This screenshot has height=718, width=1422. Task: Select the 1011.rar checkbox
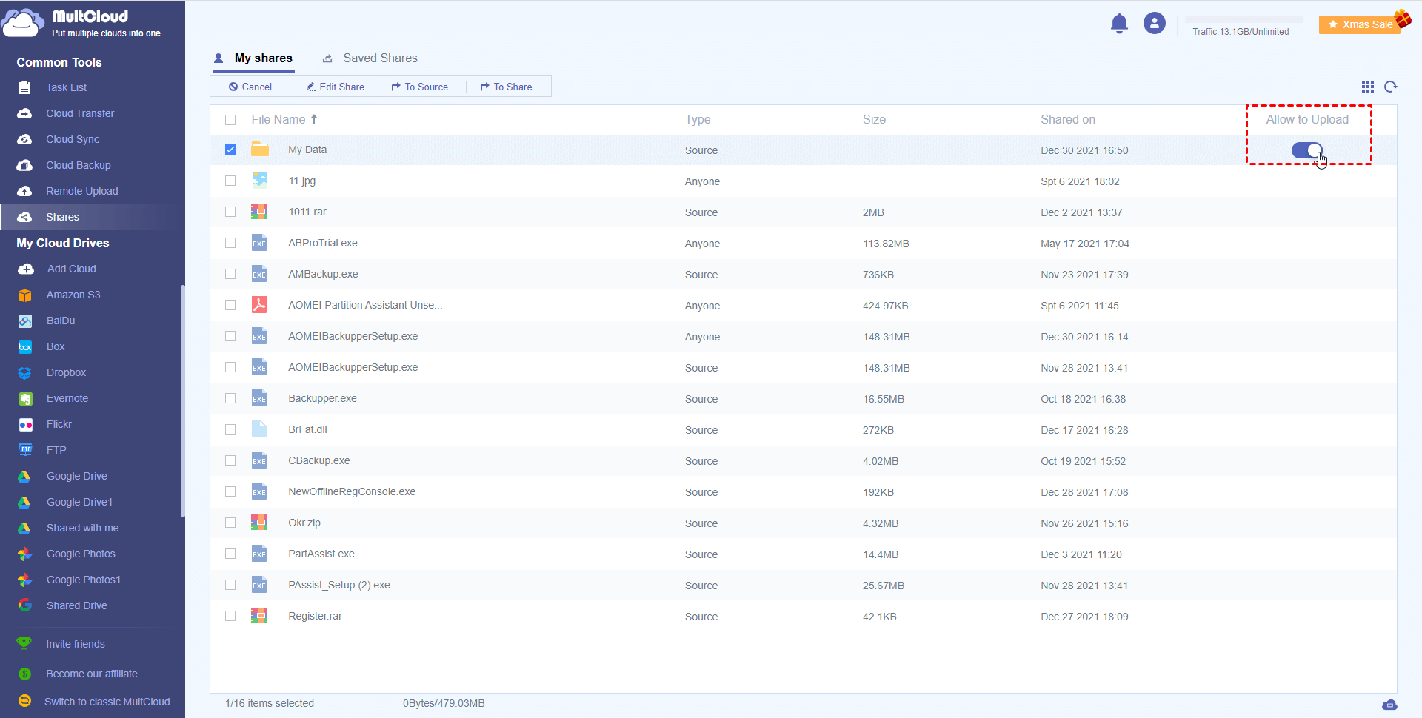(230, 212)
